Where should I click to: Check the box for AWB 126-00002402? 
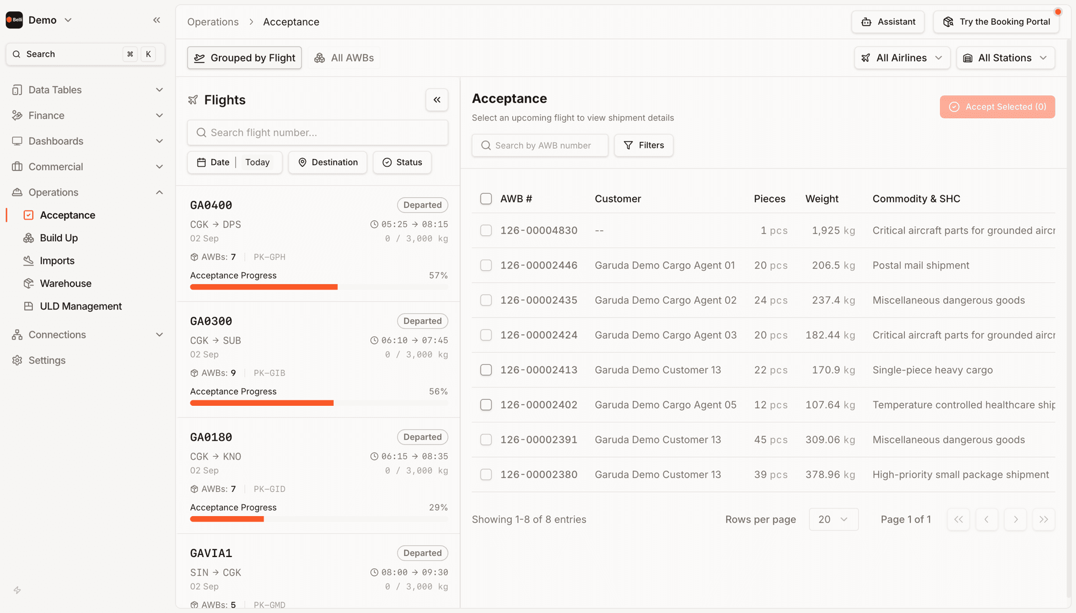tap(486, 405)
